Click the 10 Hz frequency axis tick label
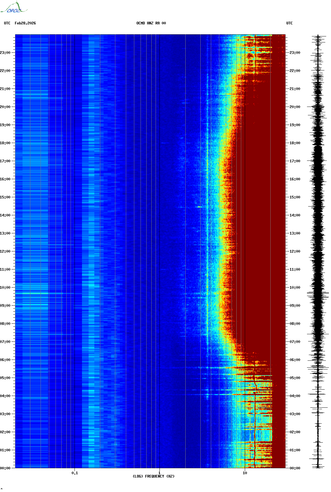The height and width of the screenshot is (492, 331). click(245, 473)
